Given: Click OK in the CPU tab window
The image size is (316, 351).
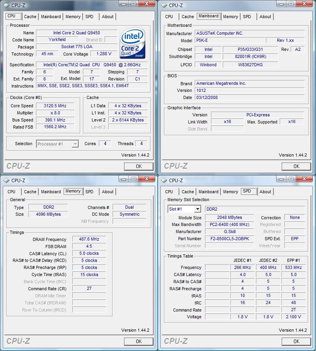Looking at the screenshot, I should coord(139,166).
